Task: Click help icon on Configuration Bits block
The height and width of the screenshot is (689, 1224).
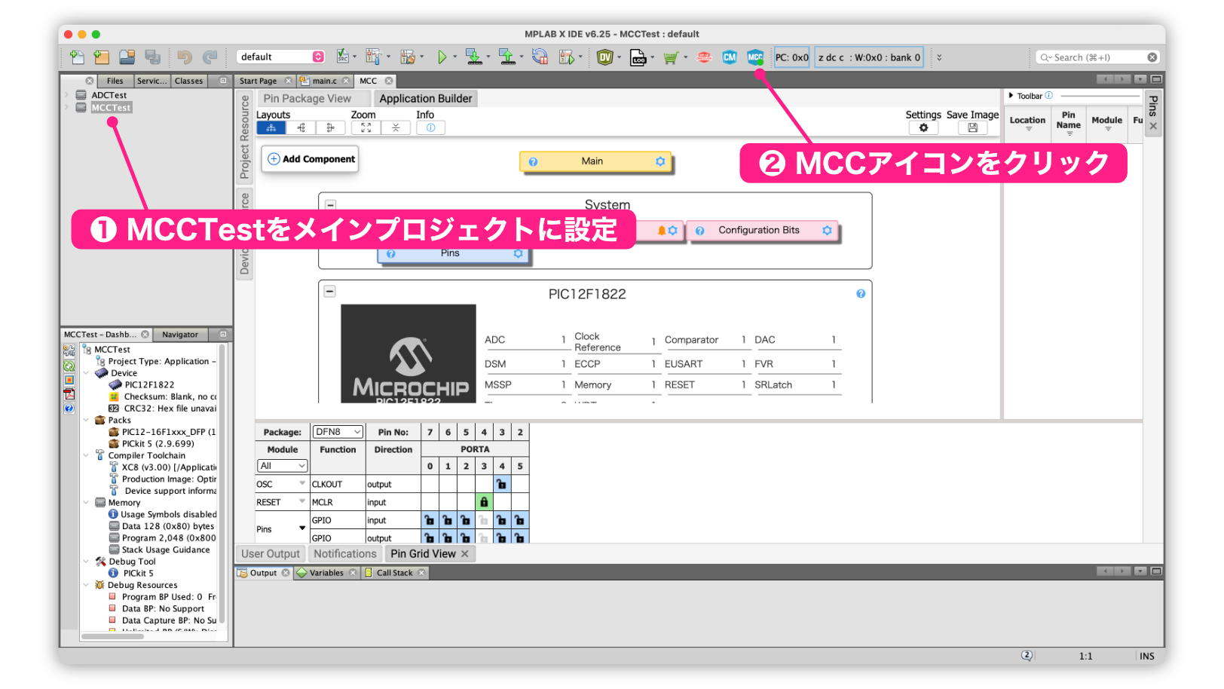Action: point(699,231)
